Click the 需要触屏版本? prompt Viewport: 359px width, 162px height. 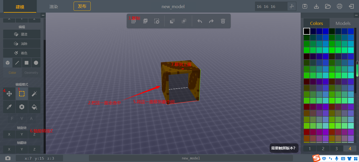(284, 148)
